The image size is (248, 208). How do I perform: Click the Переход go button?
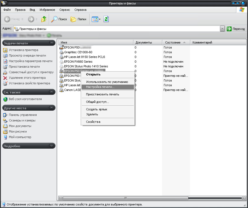click(x=236, y=29)
